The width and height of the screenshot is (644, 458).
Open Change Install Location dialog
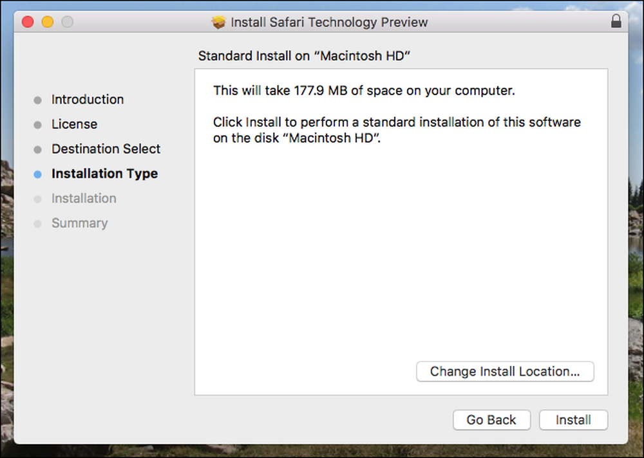coord(505,371)
